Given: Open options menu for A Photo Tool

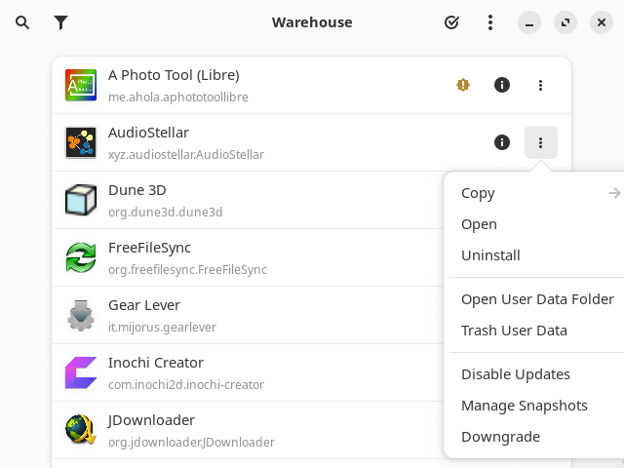Looking at the screenshot, I should [x=540, y=85].
